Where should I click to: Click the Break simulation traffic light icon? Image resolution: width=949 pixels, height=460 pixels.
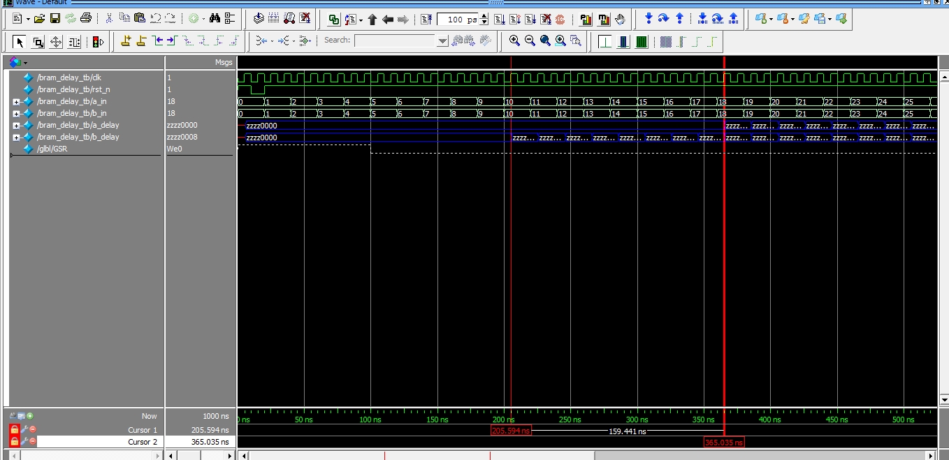click(98, 42)
